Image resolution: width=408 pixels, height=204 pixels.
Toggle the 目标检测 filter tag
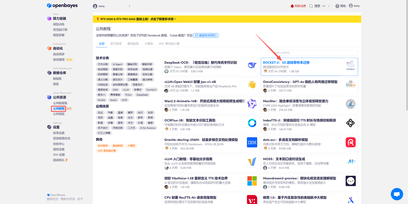(x=133, y=69)
